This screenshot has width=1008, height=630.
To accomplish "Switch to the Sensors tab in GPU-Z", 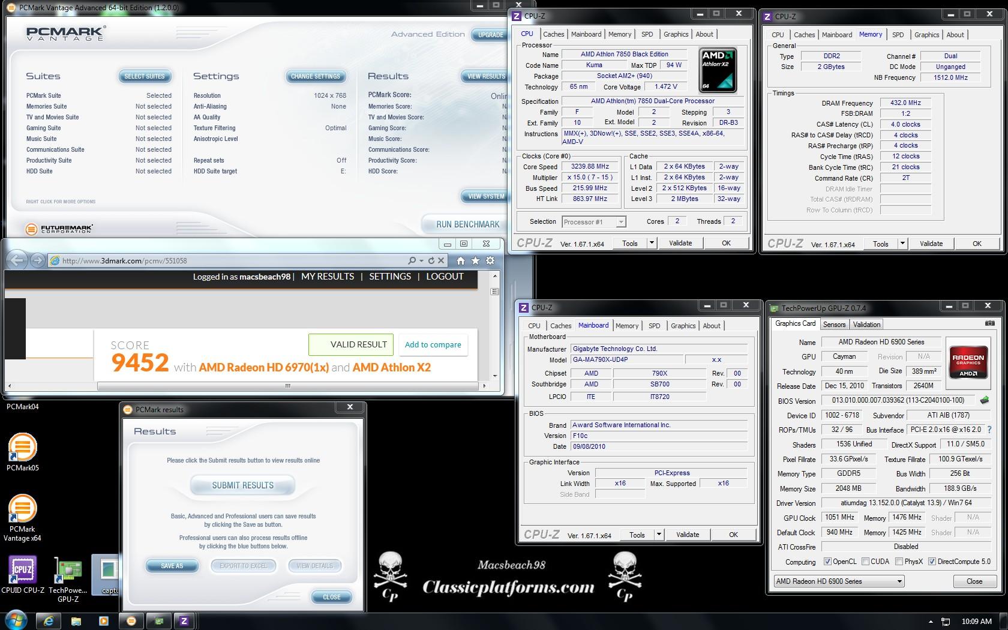I will (x=834, y=325).
